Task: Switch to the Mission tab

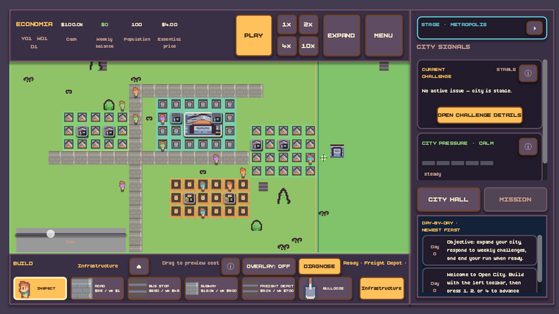Action: tap(515, 199)
